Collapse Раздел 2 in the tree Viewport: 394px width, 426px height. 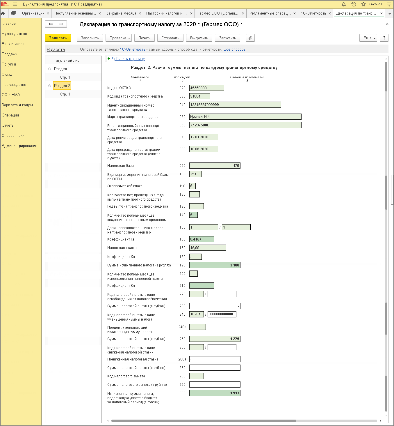(49, 86)
